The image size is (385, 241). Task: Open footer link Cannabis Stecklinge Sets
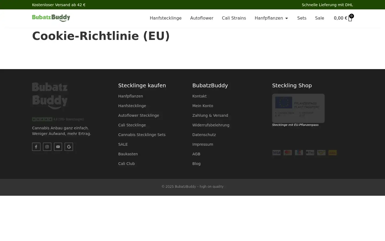click(x=142, y=135)
